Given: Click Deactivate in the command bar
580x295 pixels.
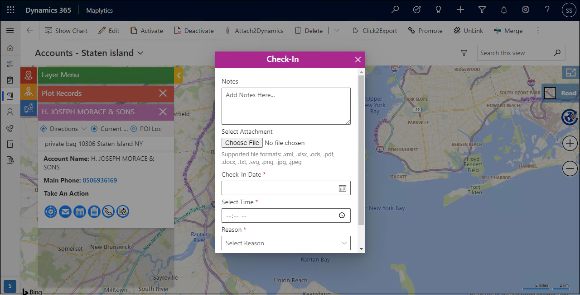Looking at the screenshot, I should click(x=194, y=31).
